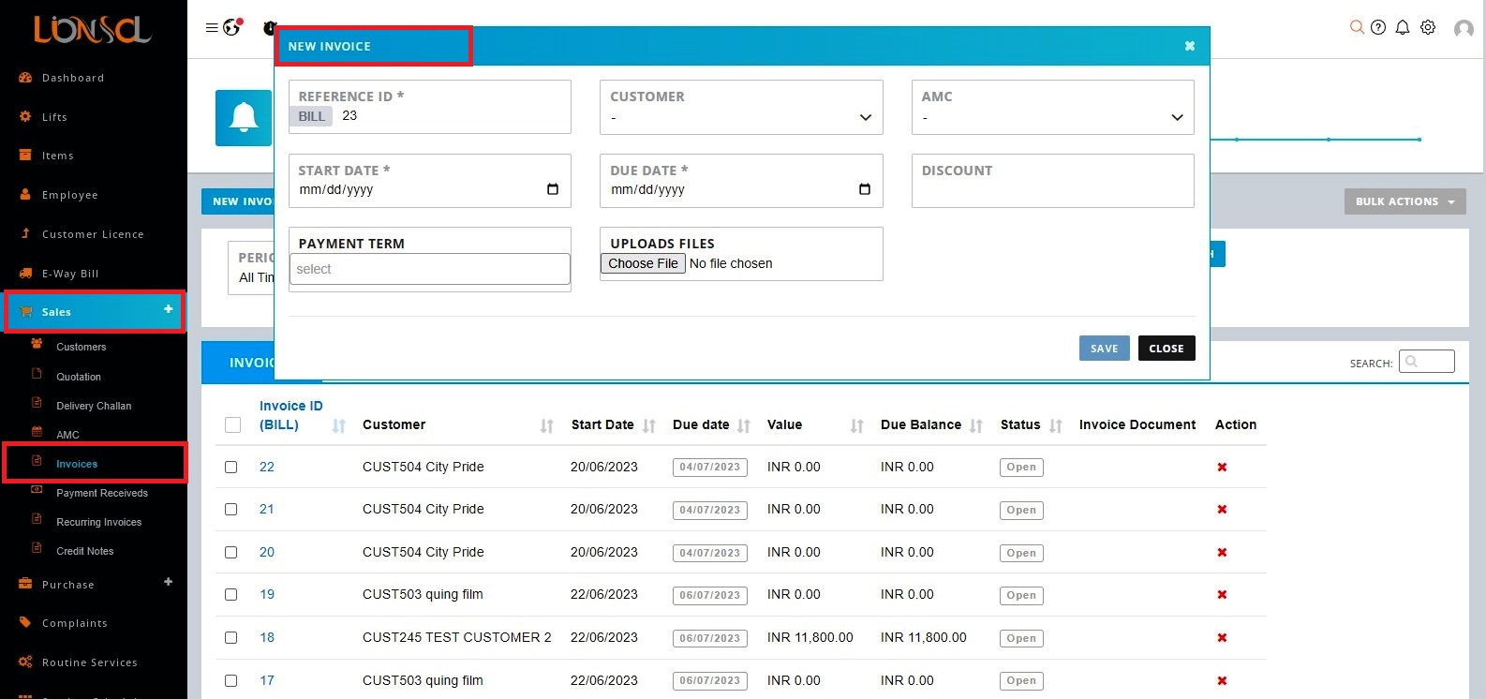
Task: Close the New Invoice dialog with X
Action: pyautogui.click(x=1190, y=46)
